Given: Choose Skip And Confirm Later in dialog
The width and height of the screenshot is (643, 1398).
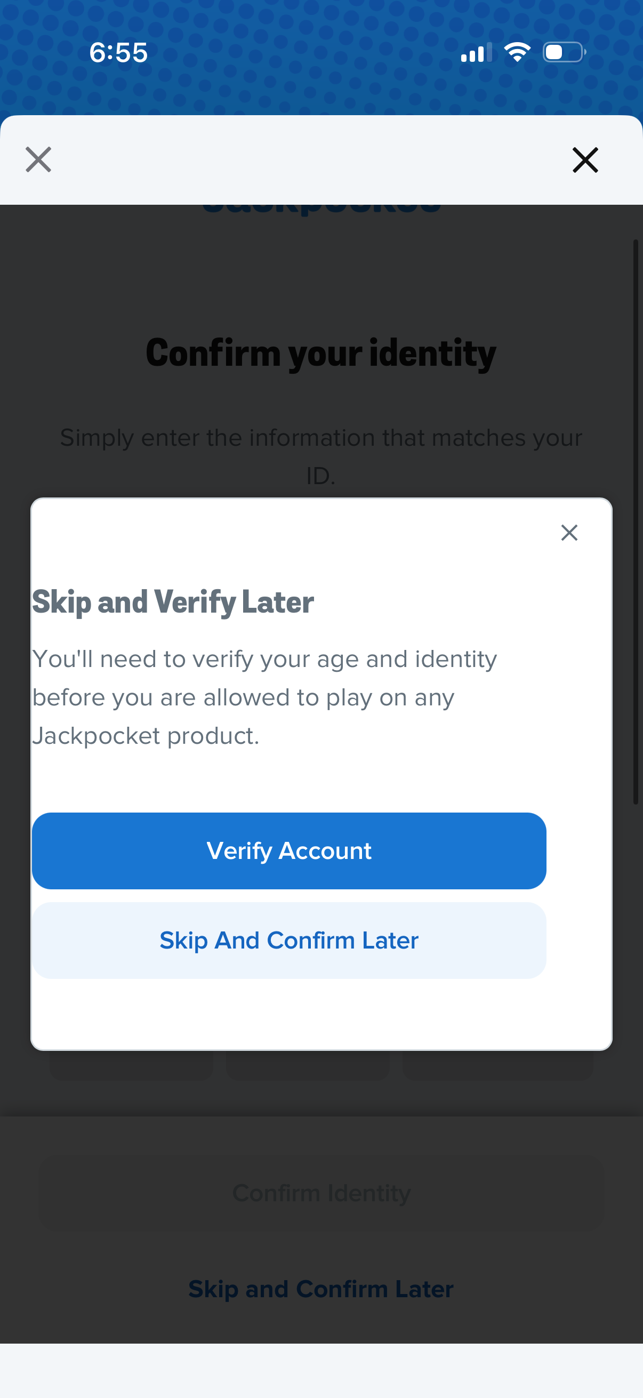Looking at the screenshot, I should 288,940.
